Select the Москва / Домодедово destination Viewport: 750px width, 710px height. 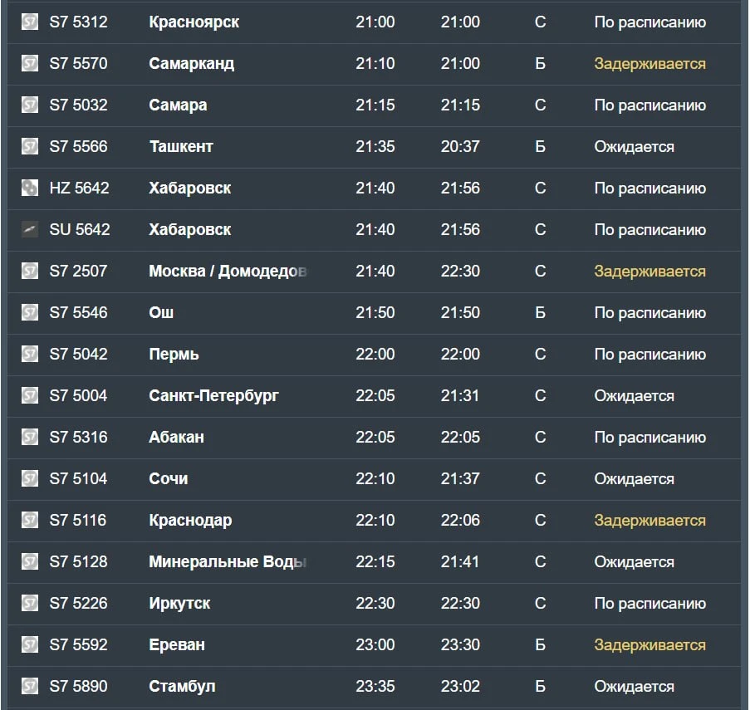[x=228, y=271]
